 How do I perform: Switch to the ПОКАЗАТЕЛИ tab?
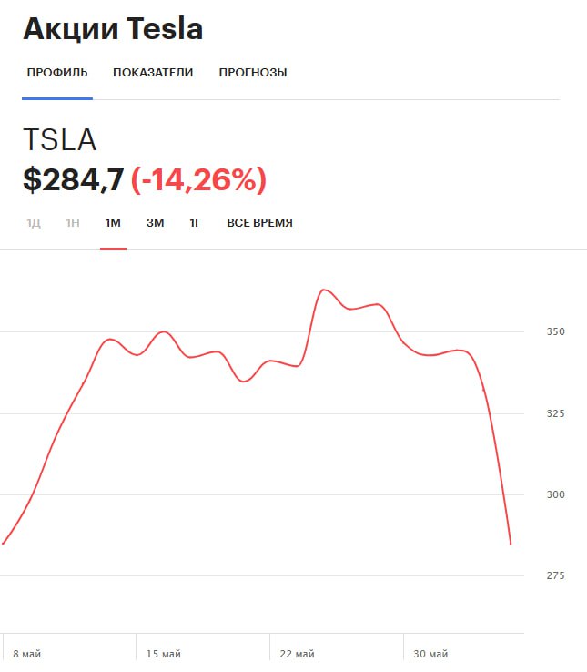click(x=153, y=73)
